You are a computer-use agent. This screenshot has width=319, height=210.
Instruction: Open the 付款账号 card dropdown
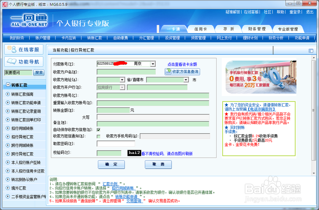(153, 64)
